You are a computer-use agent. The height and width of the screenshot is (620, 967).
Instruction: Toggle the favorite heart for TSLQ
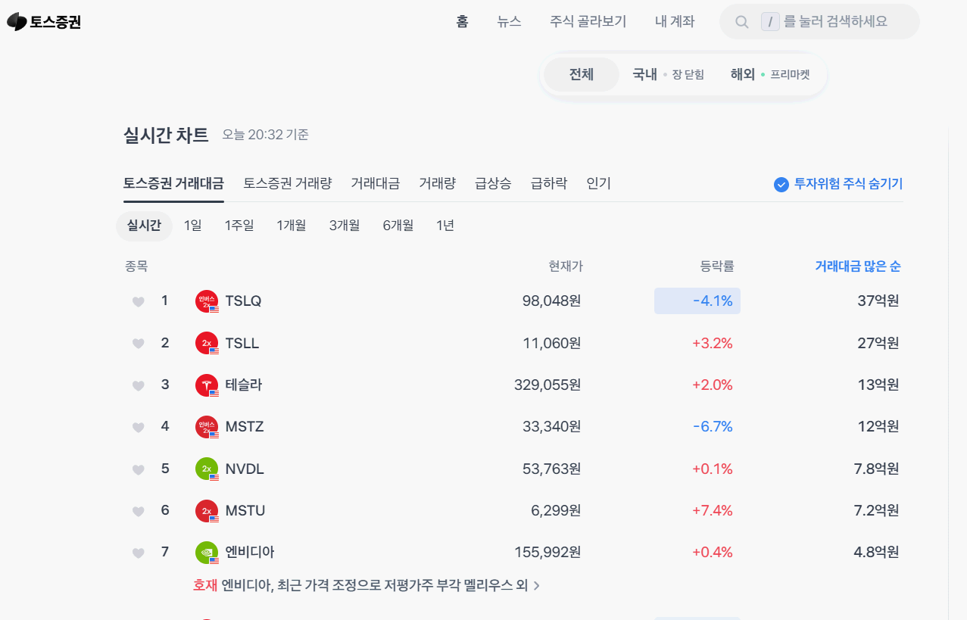tap(138, 301)
